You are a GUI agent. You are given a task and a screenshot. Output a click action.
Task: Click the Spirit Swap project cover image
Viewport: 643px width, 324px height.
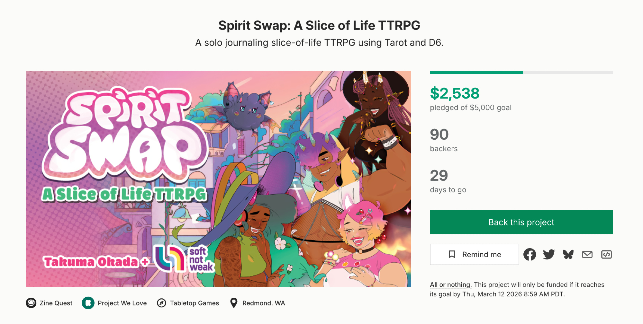[218, 179]
